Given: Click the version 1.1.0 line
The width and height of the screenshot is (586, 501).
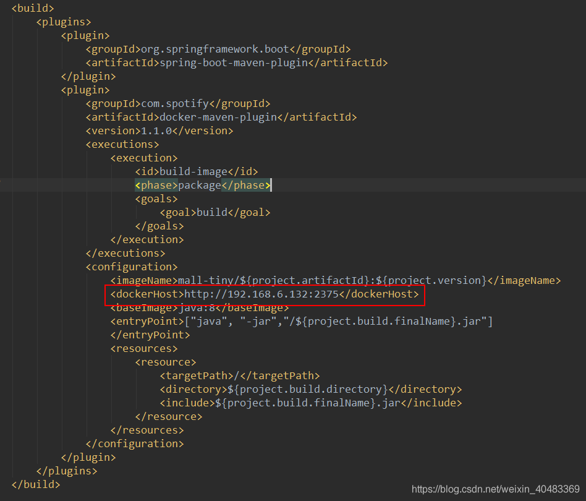Looking at the screenshot, I should 159,131.
